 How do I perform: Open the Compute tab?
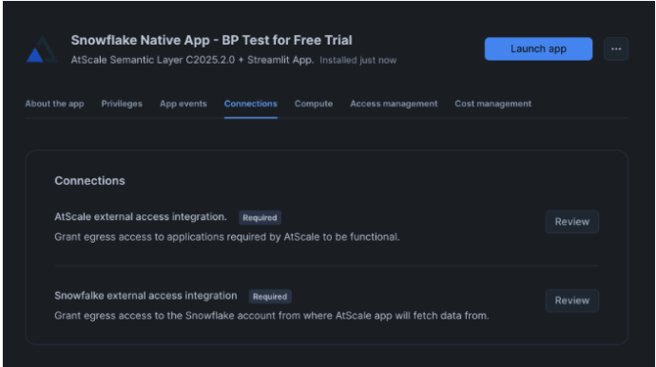pos(313,104)
